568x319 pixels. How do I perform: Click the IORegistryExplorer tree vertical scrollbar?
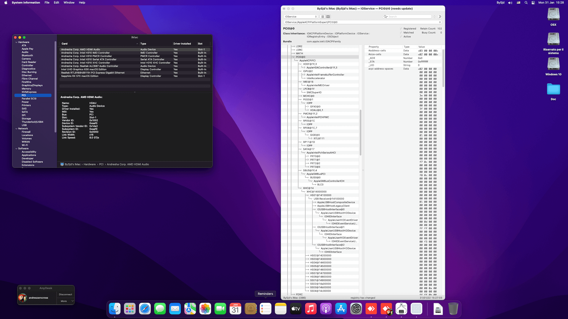click(360, 133)
